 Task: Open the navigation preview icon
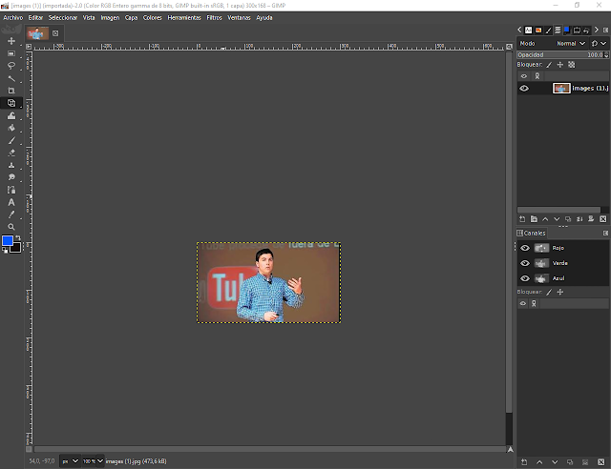[x=510, y=450]
